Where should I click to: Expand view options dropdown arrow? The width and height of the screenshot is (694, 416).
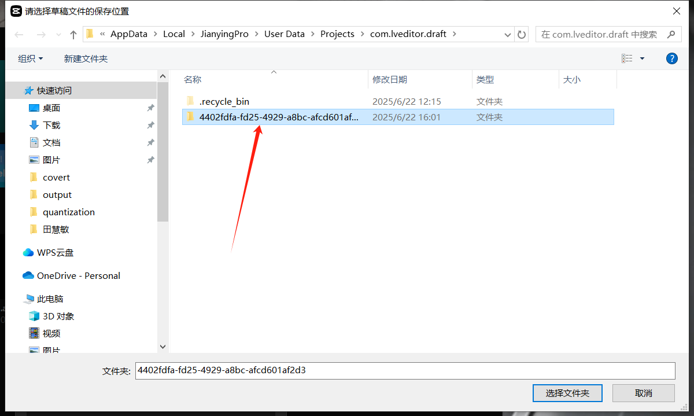click(642, 58)
